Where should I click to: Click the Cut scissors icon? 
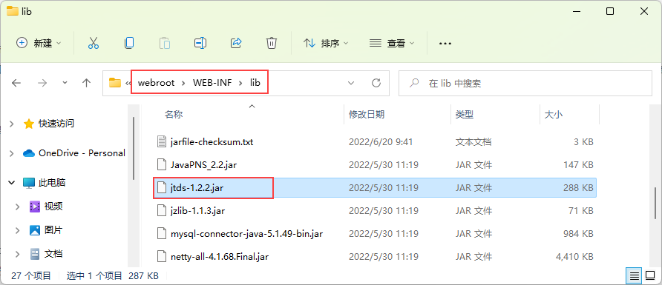click(x=94, y=43)
